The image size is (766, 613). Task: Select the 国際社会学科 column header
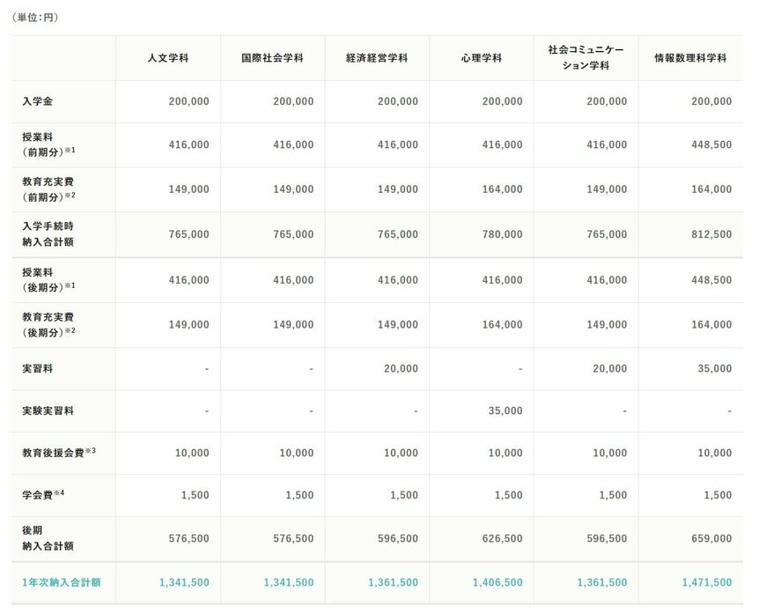(273, 58)
